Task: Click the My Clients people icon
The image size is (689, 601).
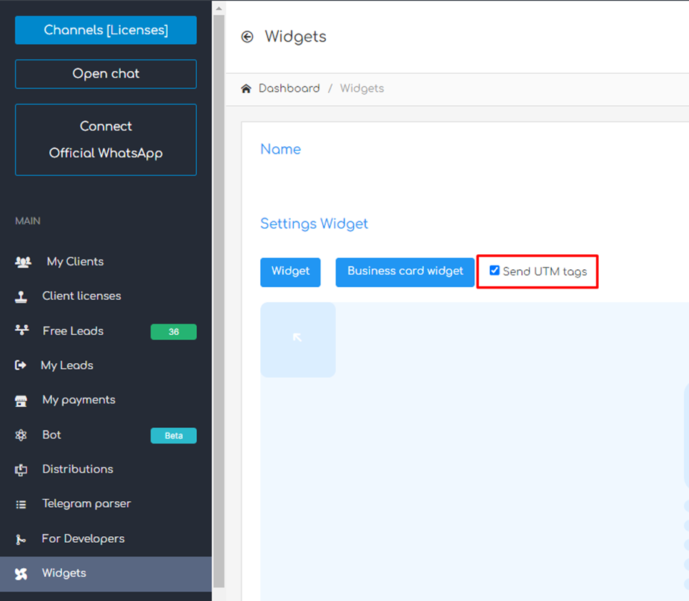Action: pyautogui.click(x=23, y=262)
